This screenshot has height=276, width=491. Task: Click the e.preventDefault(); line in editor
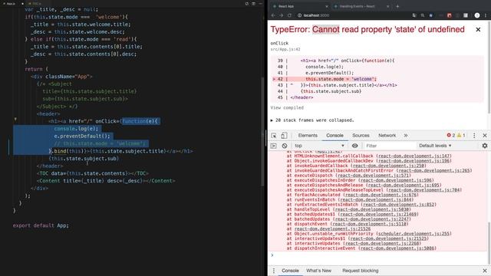tap(82, 136)
